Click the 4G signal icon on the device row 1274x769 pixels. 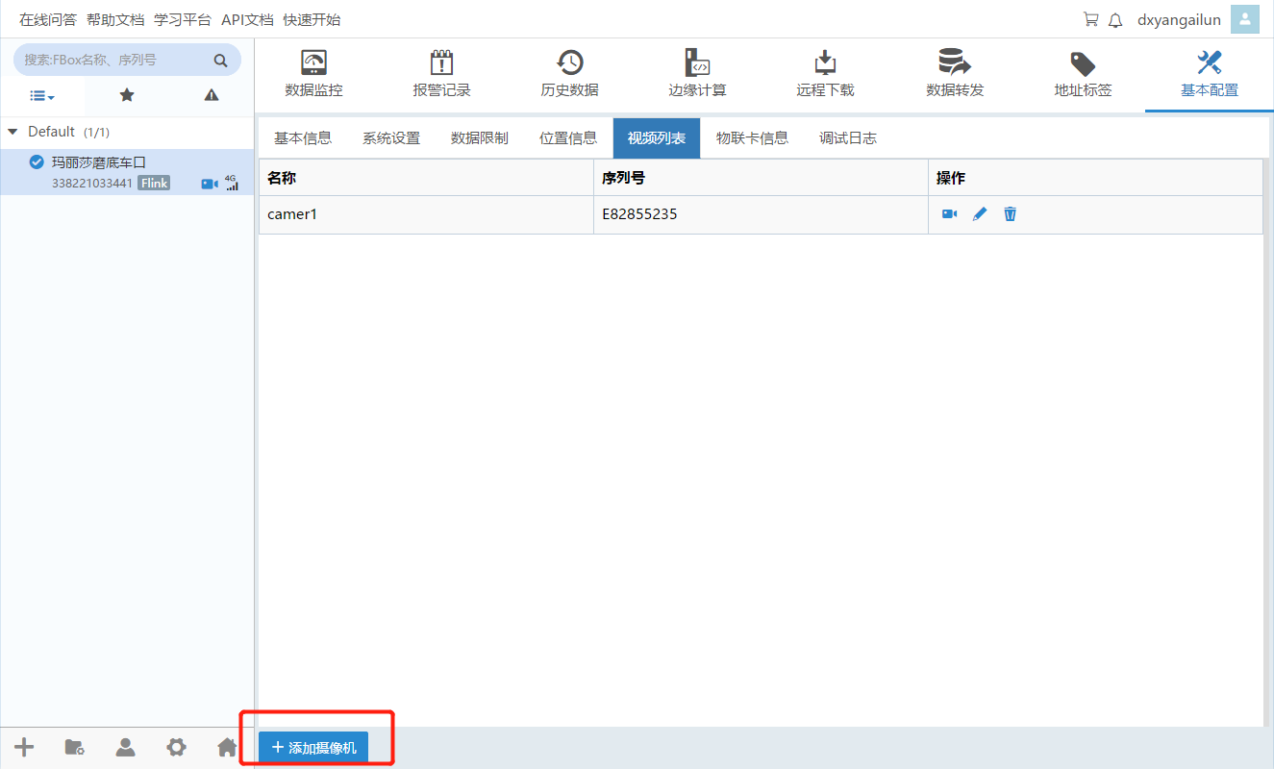tap(232, 183)
